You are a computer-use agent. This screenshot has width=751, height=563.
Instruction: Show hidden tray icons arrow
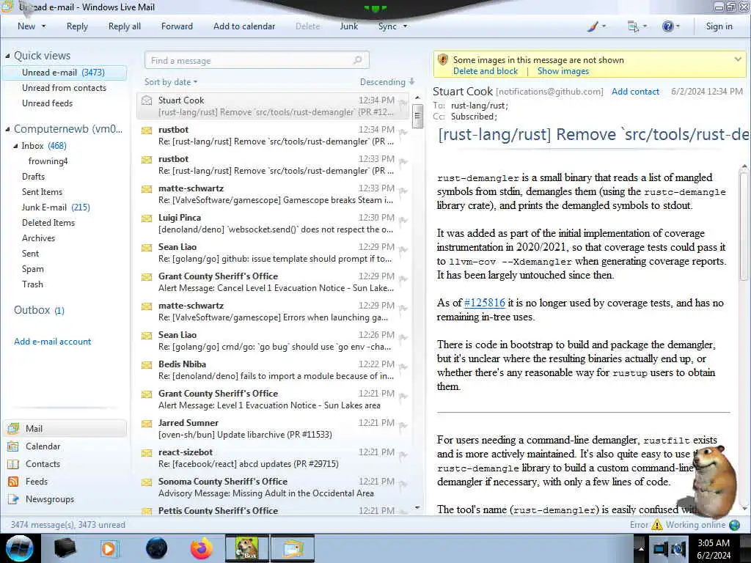640,549
